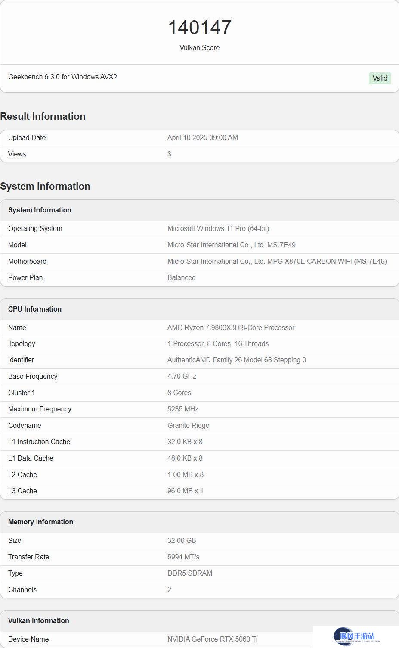Click the '32.0 KB x 8' cache value
This screenshot has width=399, height=648.
pos(185,442)
